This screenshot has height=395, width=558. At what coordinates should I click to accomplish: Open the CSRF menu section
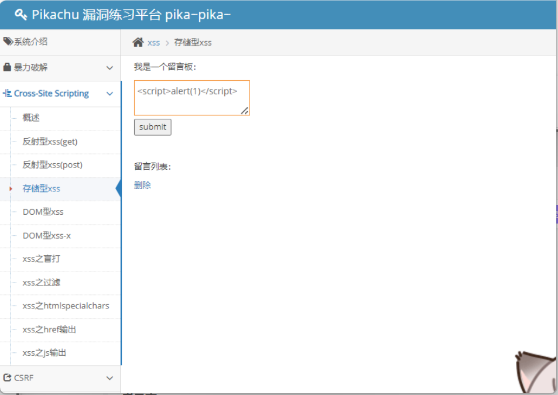pos(60,378)
